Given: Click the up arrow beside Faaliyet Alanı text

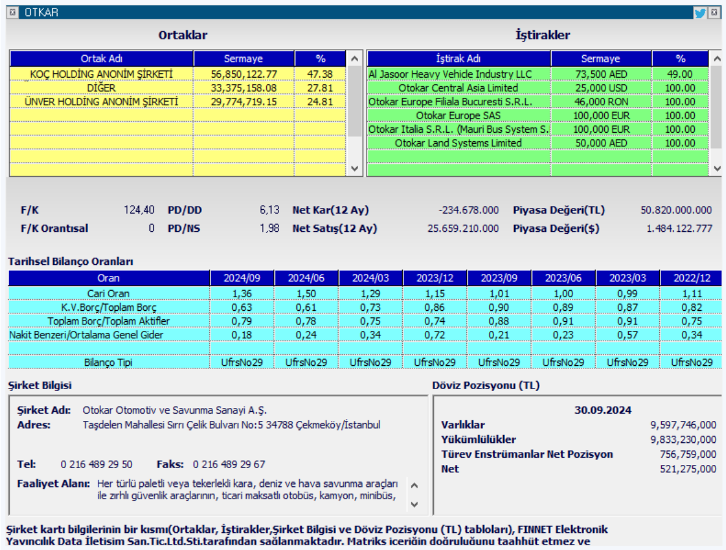Looking at the screenshot, I should click(x=414, y=485).
